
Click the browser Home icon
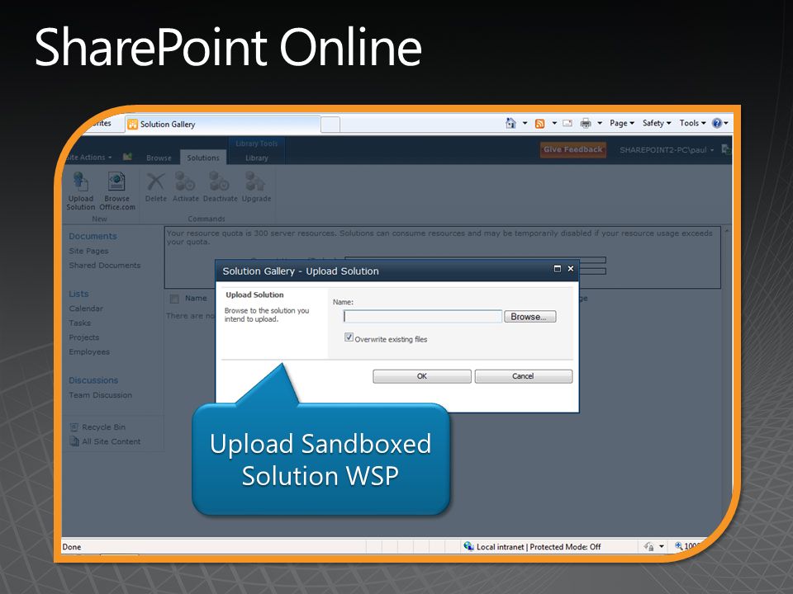click(510, 123)
